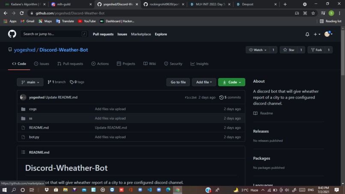Open the Pull requests repo tab
The width and height of the screenshot is (345, 194).
70,64
